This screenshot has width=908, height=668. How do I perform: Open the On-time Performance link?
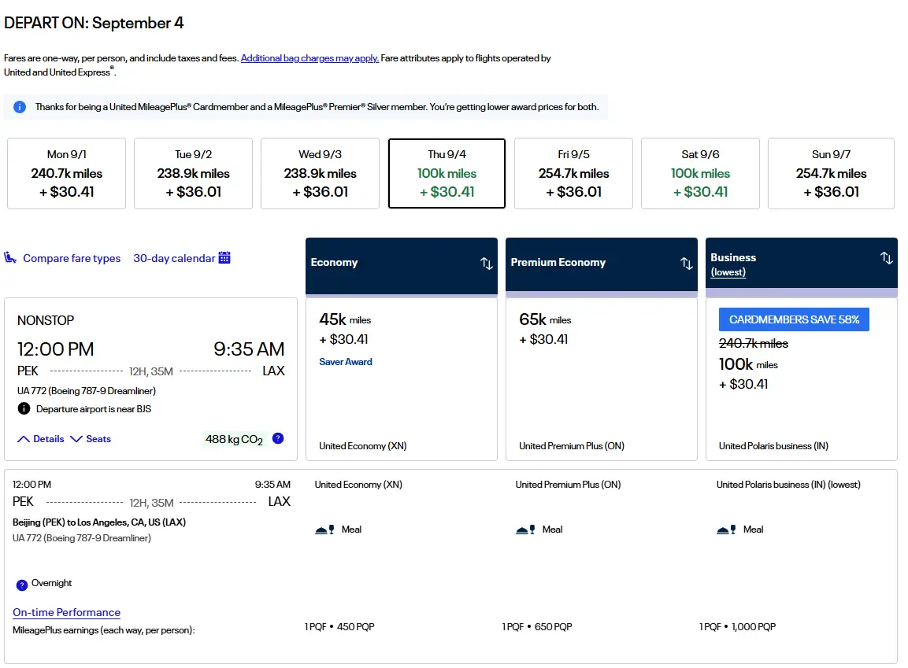coord(67,612)
